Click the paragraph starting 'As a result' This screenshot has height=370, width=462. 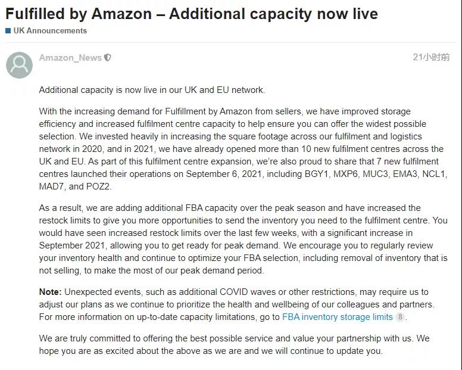(243, 239)
